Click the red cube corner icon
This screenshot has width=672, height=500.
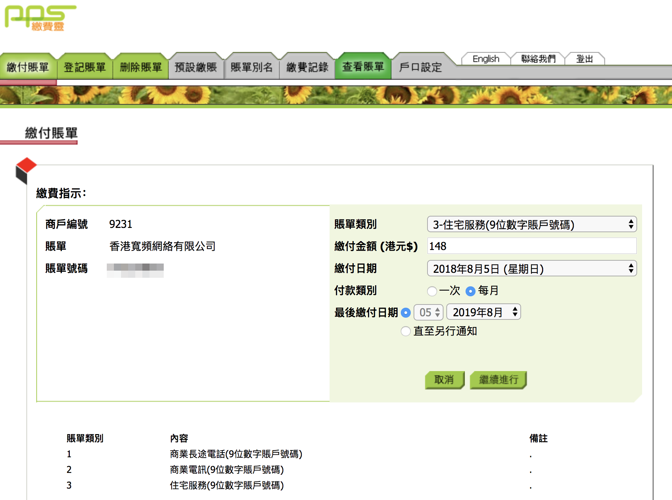coord(26,170)
